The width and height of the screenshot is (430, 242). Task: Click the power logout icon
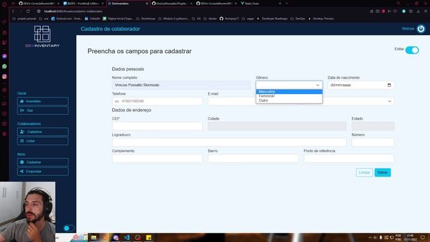[x=421, y=29]
